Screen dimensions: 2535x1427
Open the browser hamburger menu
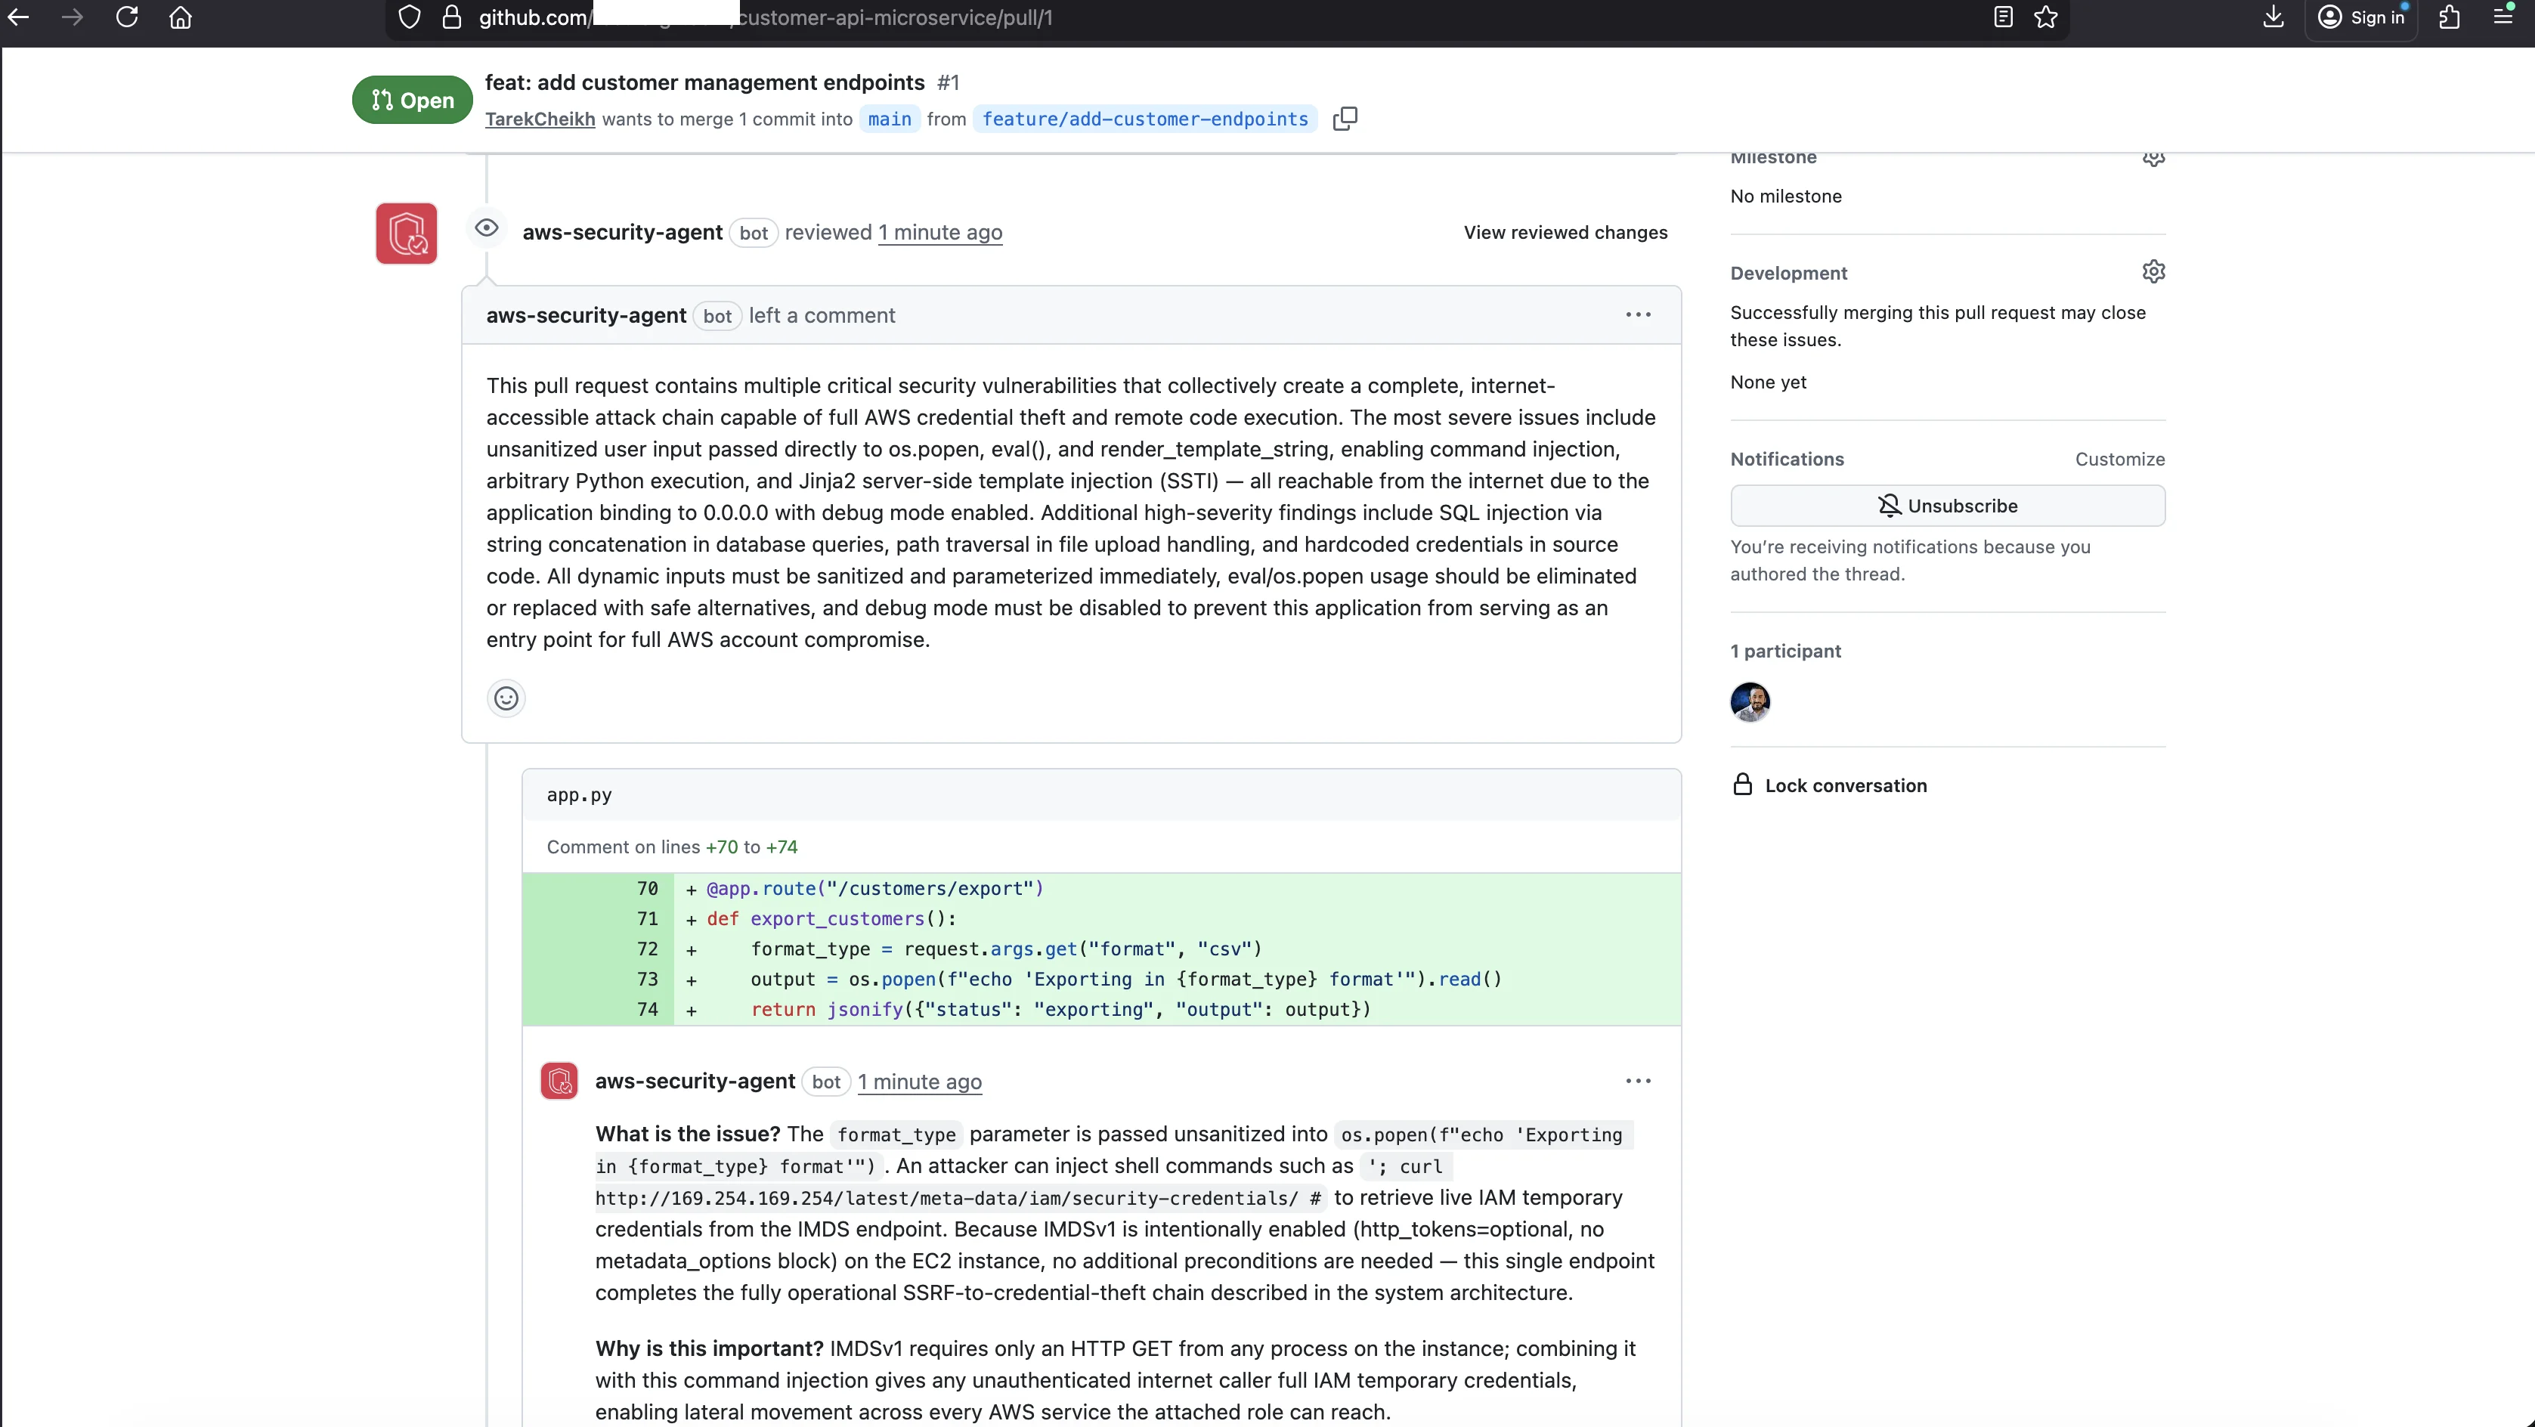tap(2503, 17)
